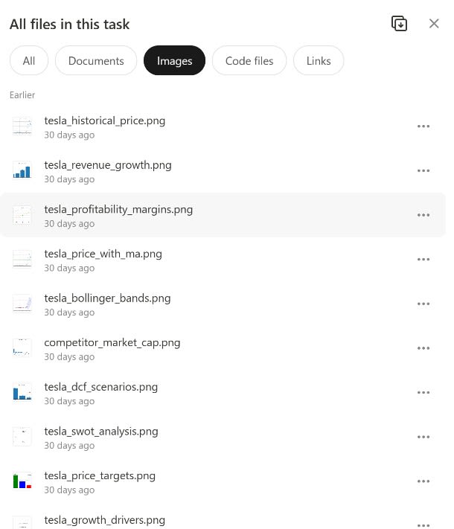
Task: Click the tesla_bollinger_bands.png thumbnail
Action: pyautogui.click(x=22, y=304)
